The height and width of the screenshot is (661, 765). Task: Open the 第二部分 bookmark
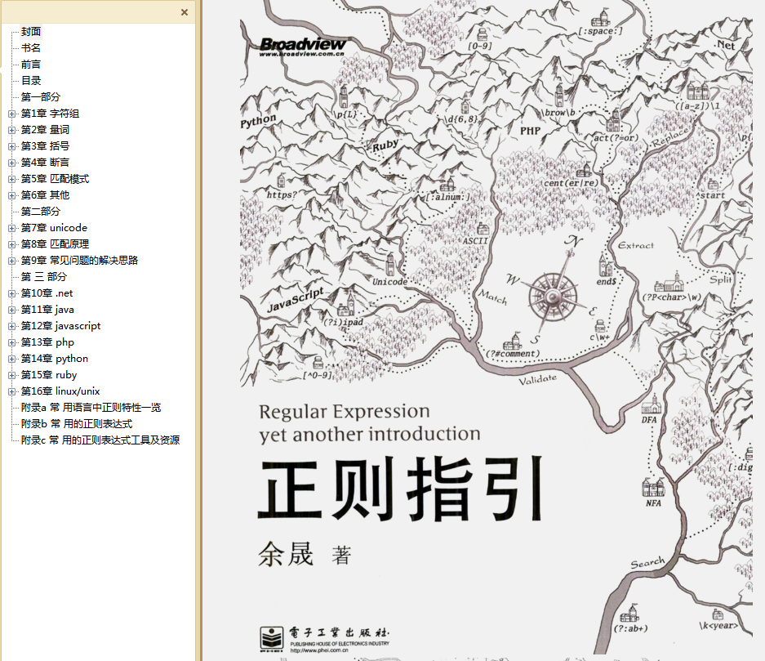point(41,212)
